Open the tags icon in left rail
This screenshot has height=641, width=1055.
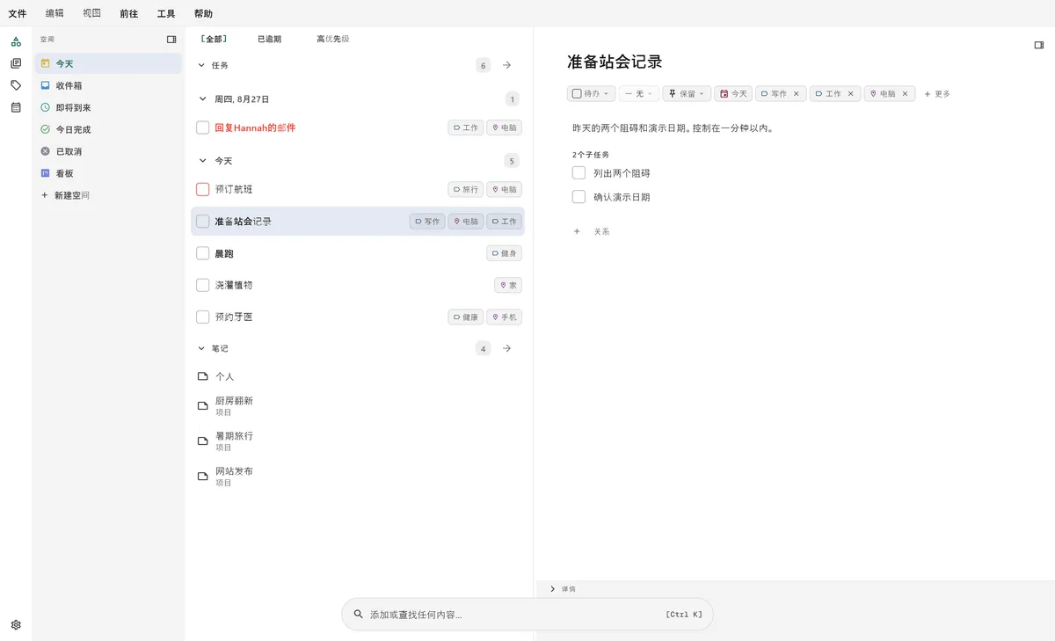pyautogui.click(x=16, y=85)
